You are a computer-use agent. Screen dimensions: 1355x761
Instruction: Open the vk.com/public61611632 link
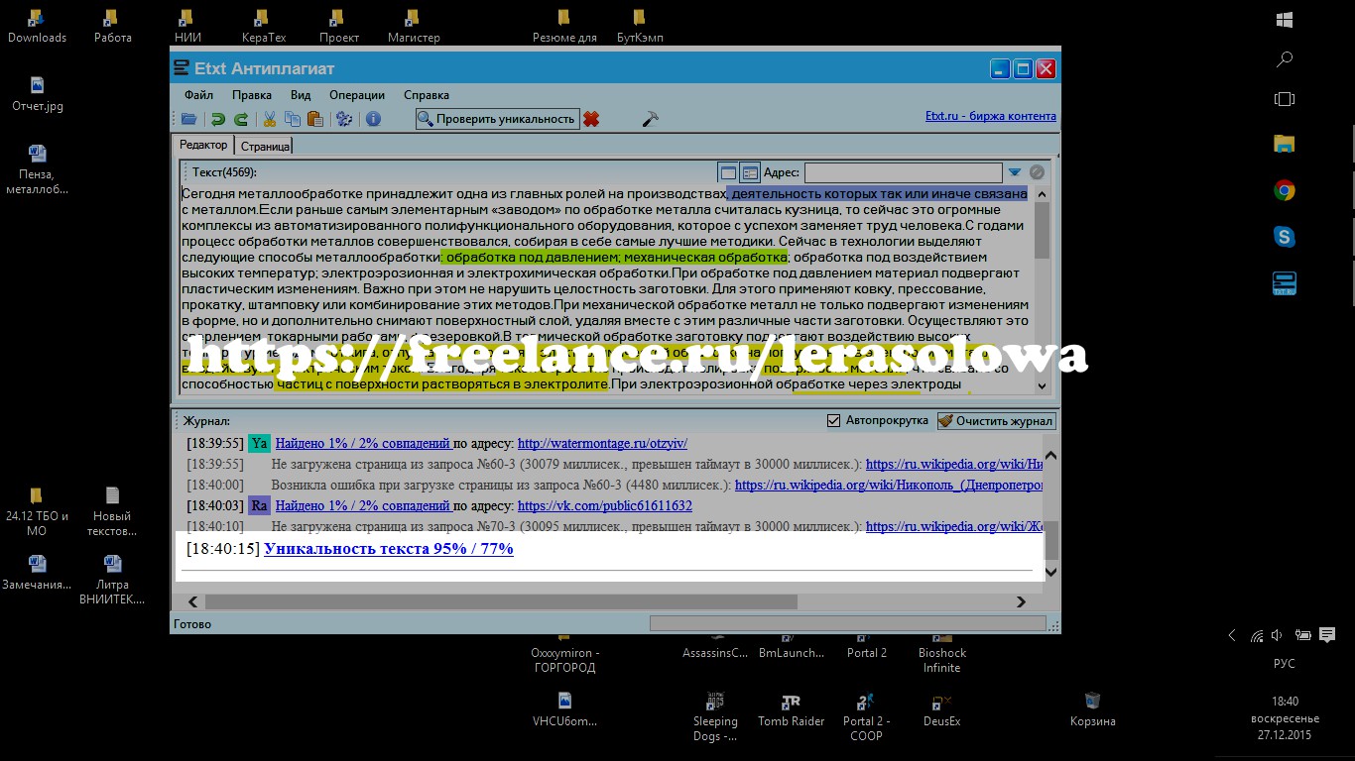pos(605,505)
